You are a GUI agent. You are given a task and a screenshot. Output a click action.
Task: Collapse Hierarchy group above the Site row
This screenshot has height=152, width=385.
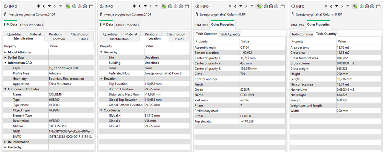101,52
